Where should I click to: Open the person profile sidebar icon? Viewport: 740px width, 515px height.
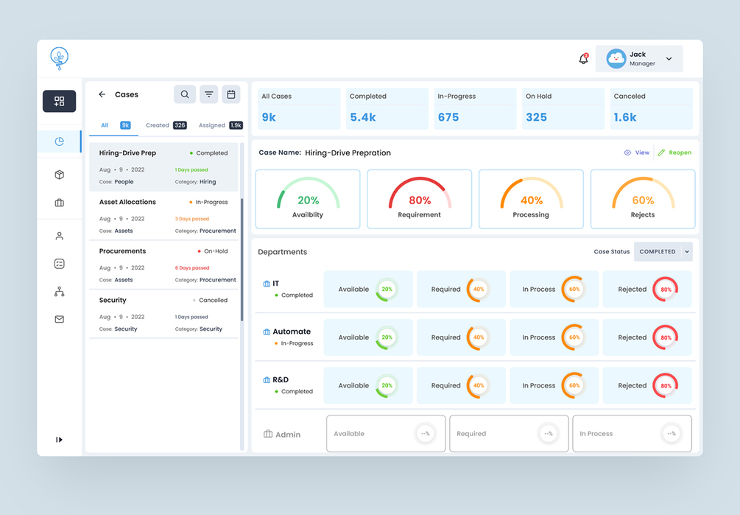click(x=60, y=236)
